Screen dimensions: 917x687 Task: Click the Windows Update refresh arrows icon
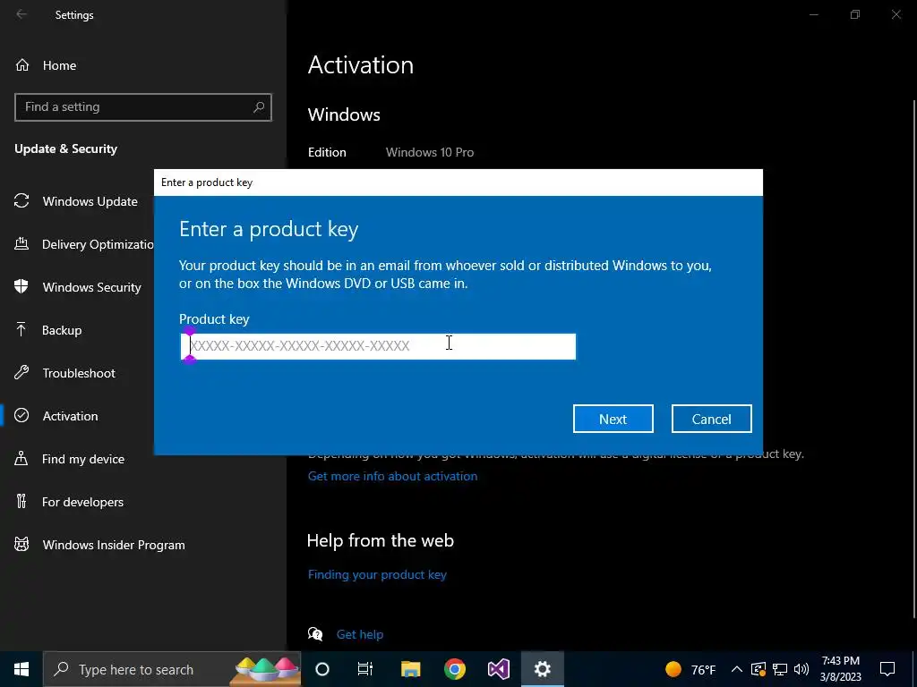[x=21, y=201]
